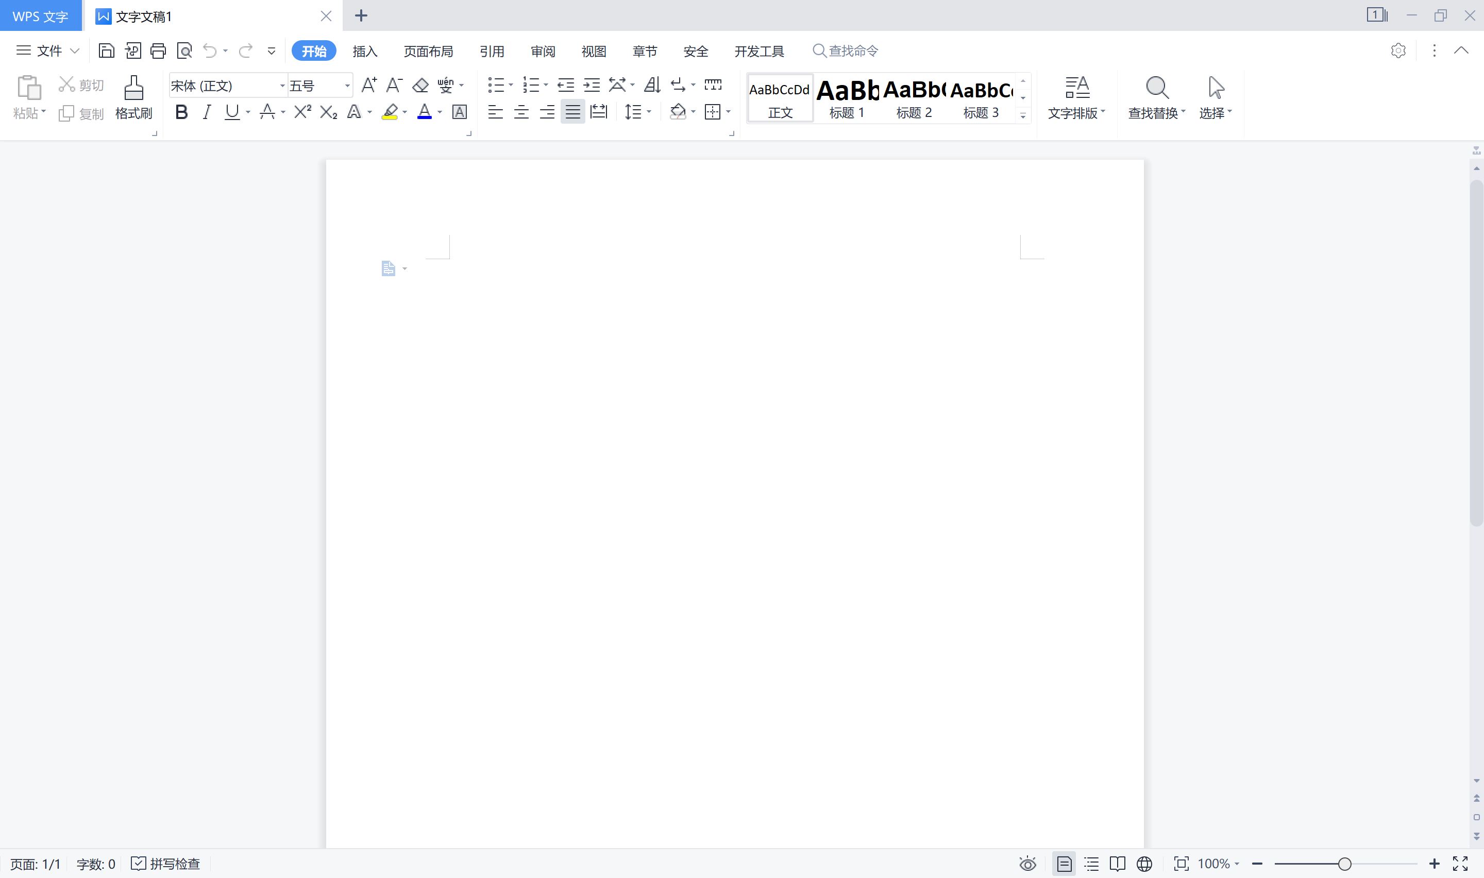
Task: Click the WPS 文字 home button
Action: point(41,16)
